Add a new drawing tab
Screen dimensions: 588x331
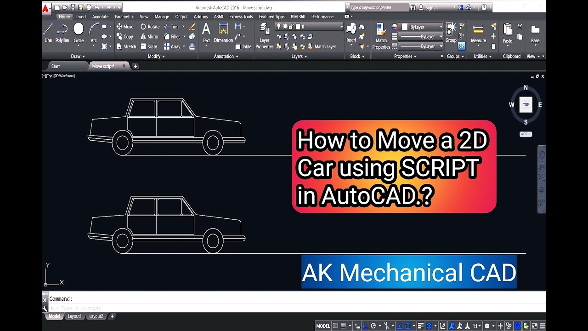click(x=135, y=66)
